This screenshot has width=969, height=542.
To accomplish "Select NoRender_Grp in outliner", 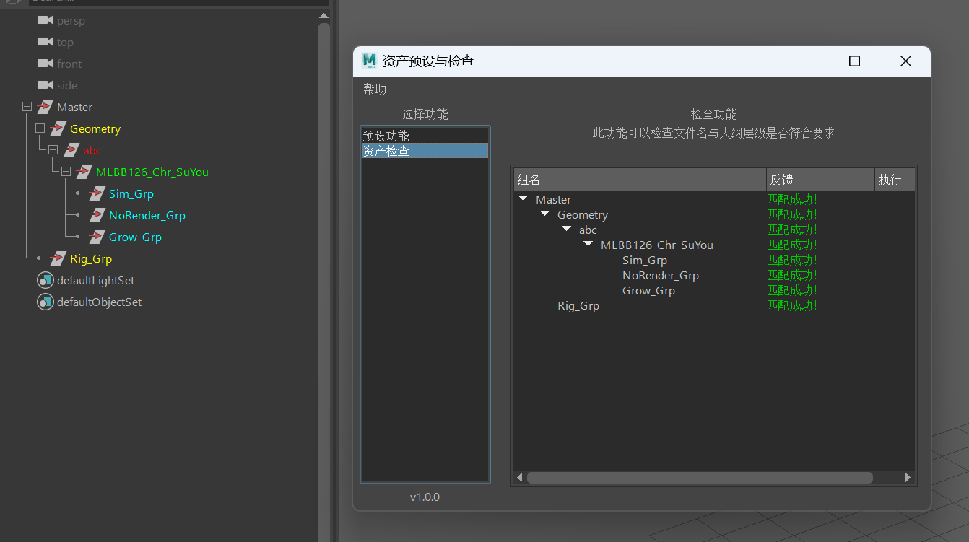I will coord(147,215).
